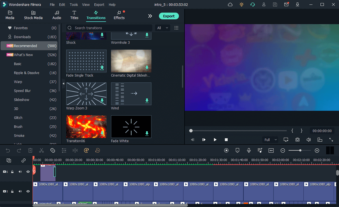Open the Media tab
Screen dimensions: 339x207
point(10,15)
